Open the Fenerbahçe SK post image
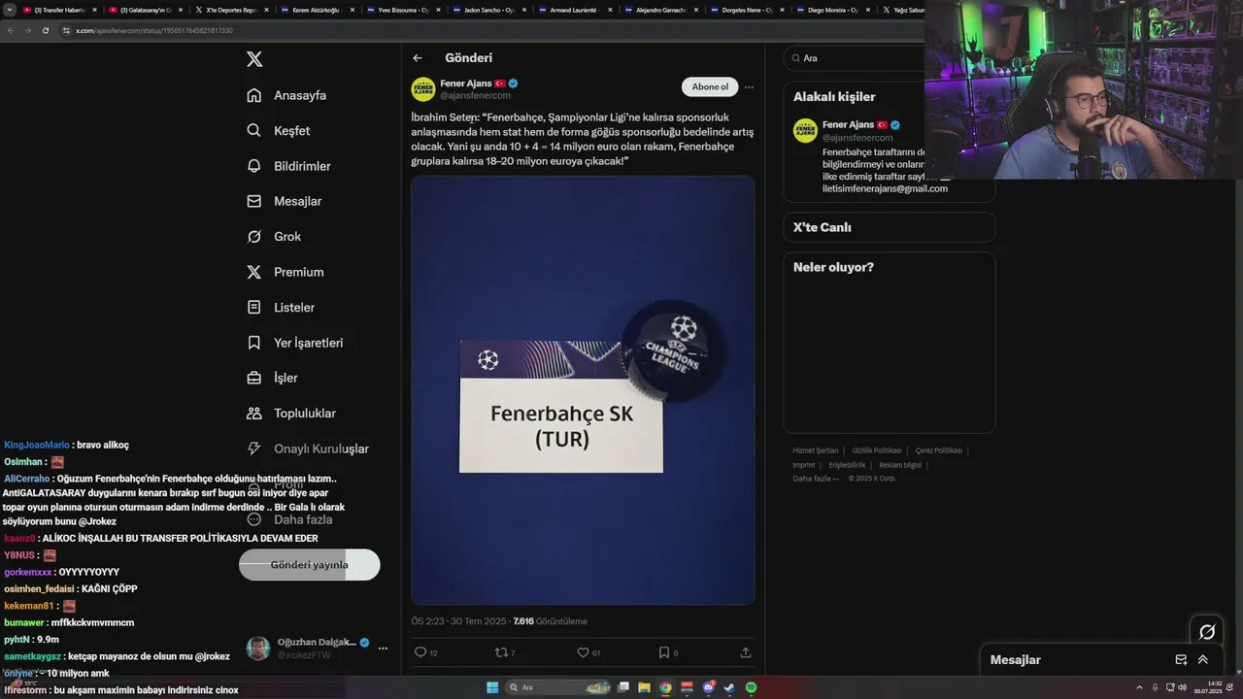The height and width of the screenshot is (699, 1243). (x=583, y=390)
